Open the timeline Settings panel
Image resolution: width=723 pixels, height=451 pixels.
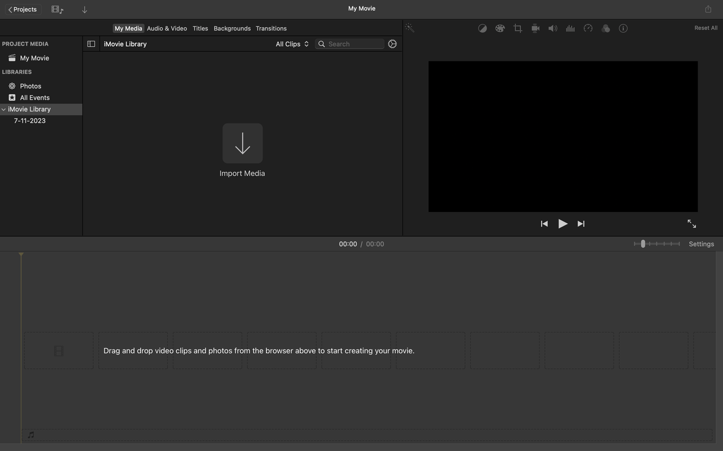coord(701,244)
